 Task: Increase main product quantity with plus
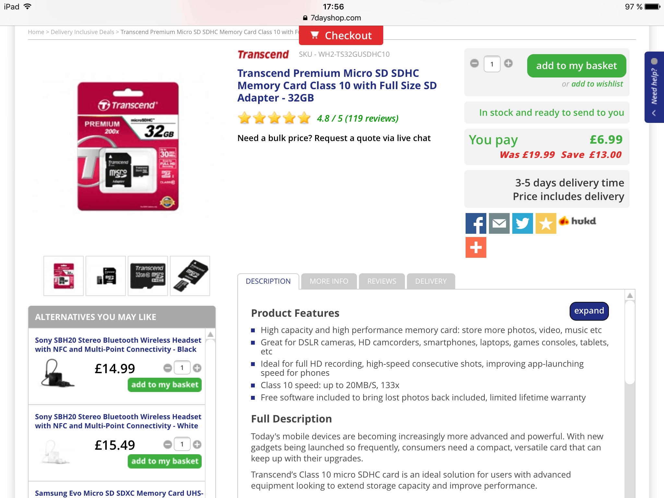coord(508,64)
